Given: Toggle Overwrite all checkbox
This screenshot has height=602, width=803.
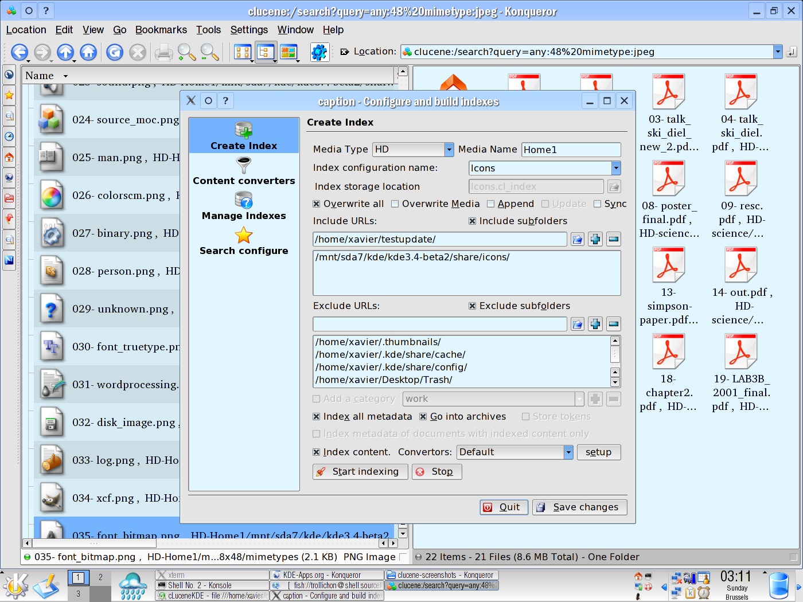Looking at the screenshot, I should click(317, 204).
